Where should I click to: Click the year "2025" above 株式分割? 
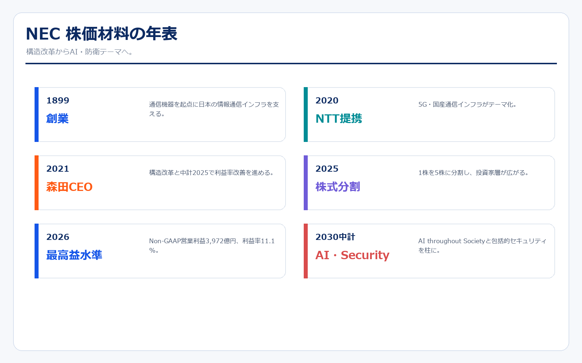[327, 169]
